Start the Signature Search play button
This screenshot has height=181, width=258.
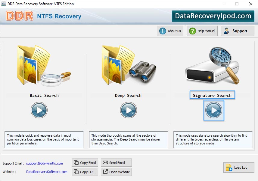click(x=214, y=110)
